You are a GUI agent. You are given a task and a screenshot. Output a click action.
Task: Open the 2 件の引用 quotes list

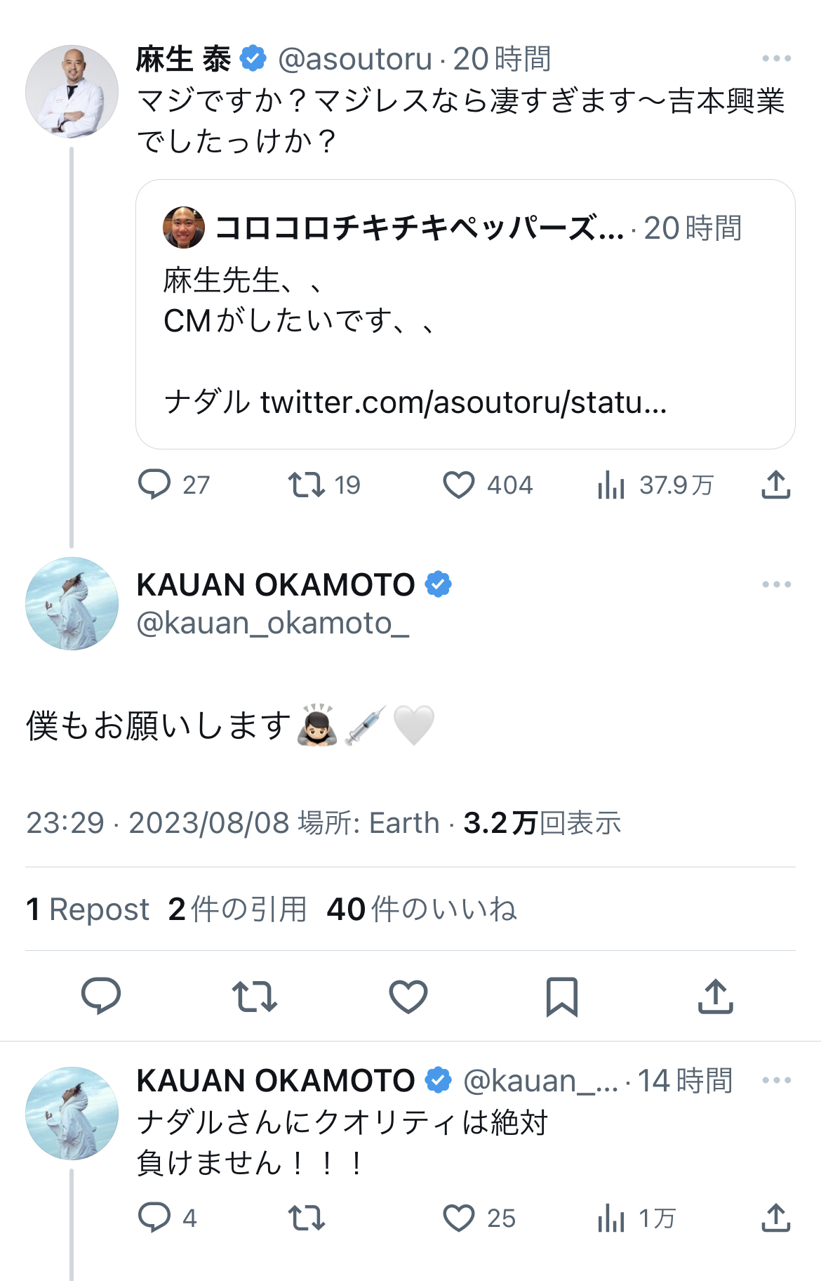[237, 909]
